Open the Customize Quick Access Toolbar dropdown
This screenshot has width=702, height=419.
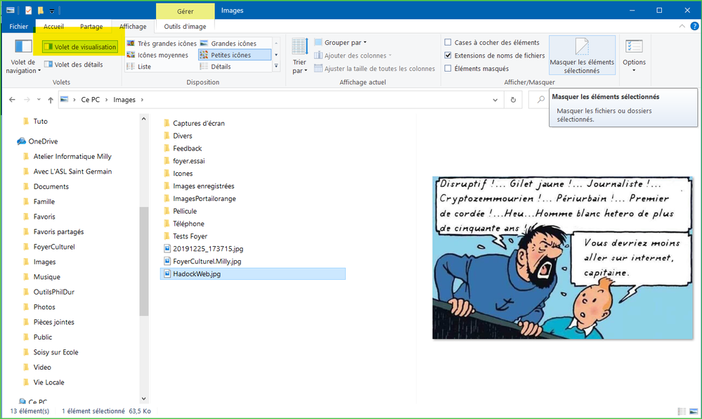click(x=52, y=11)
